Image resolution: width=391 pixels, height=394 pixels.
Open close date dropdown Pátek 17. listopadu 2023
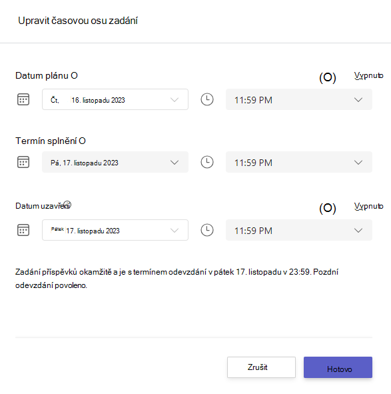tap(115, 230)
